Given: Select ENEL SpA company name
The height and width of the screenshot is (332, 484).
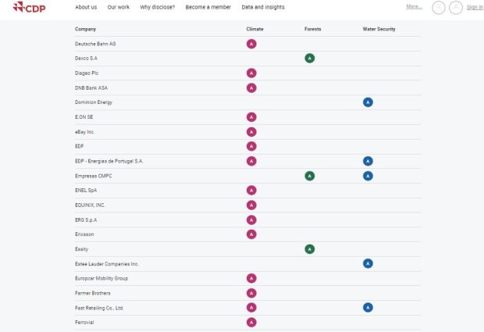Looking at the screenshot, I should [86, 191].
